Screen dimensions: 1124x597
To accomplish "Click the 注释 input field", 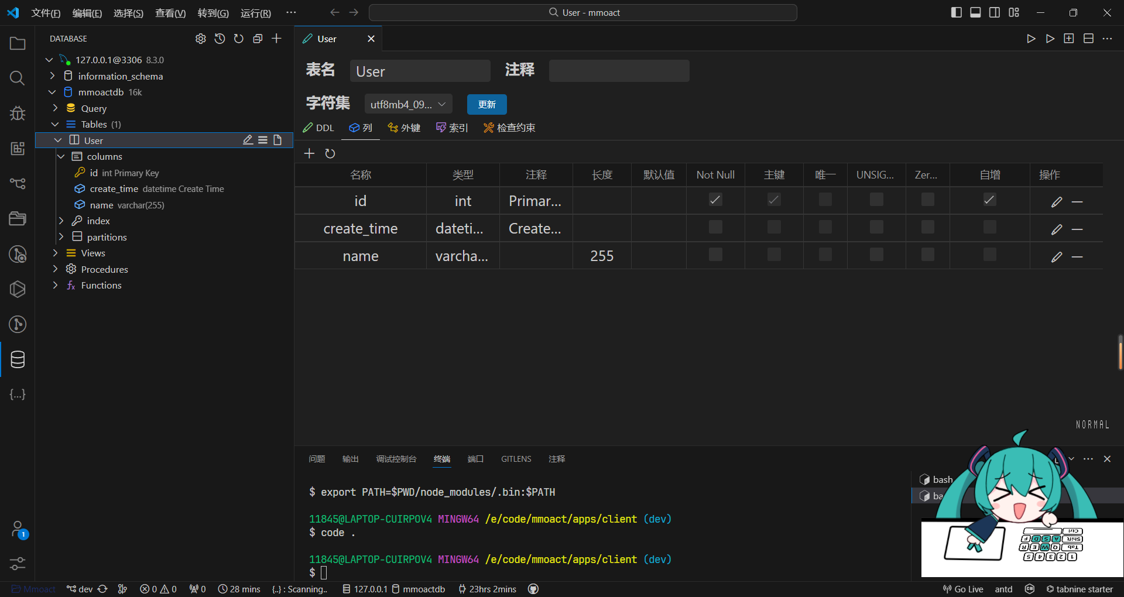I will pos(619,71).
